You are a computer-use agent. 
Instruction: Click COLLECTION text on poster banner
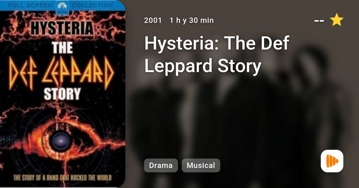tap(92, 5)
